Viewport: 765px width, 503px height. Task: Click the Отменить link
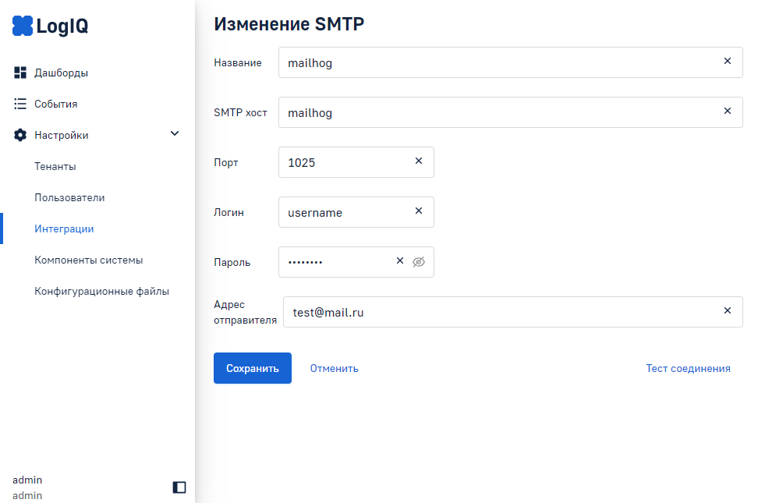(334, 368)
